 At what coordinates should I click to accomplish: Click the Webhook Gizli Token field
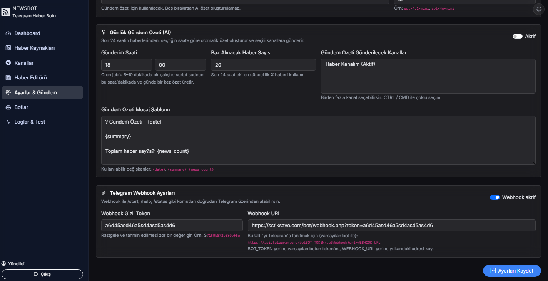[172, 225]
